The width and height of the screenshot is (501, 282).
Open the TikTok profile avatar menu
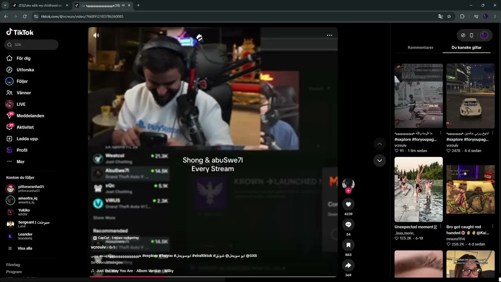(484, 35)
